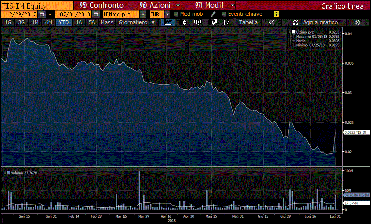Open end date calendar picker
The height and width of the screenshot is (224, 371).
(x=96, y=14)
